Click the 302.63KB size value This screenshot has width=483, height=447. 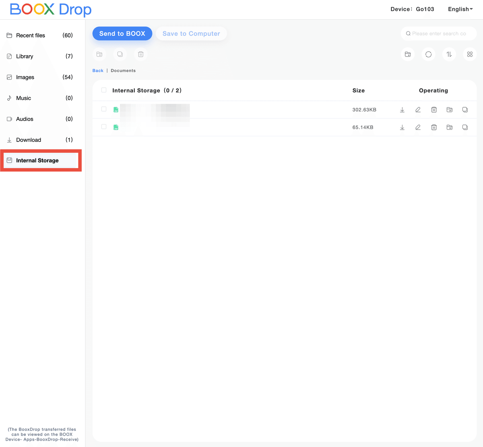coord(364,110)
